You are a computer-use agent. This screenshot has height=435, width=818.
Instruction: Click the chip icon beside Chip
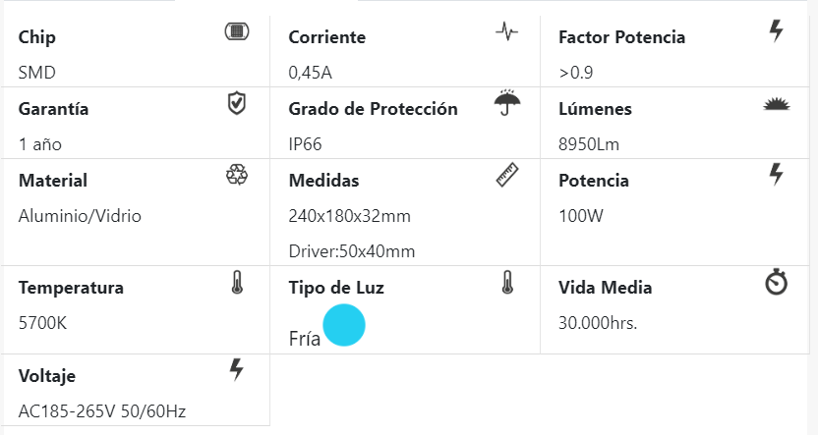click(236, 31)
